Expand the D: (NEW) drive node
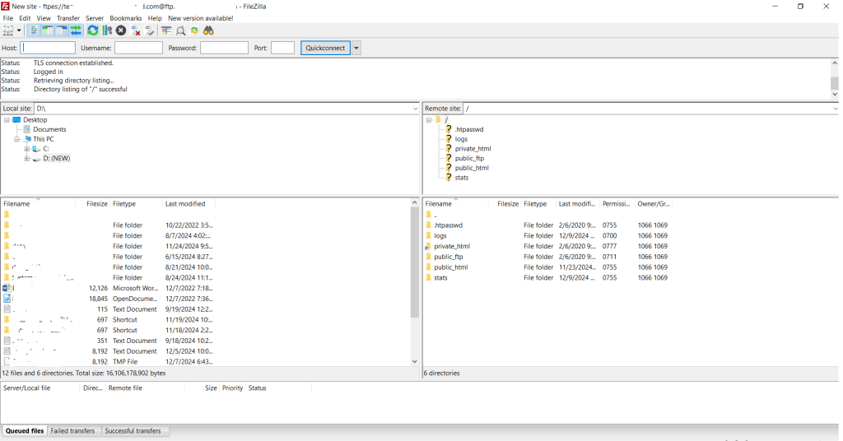Viewport: 843px width, 441px height. tap(27, 159)
